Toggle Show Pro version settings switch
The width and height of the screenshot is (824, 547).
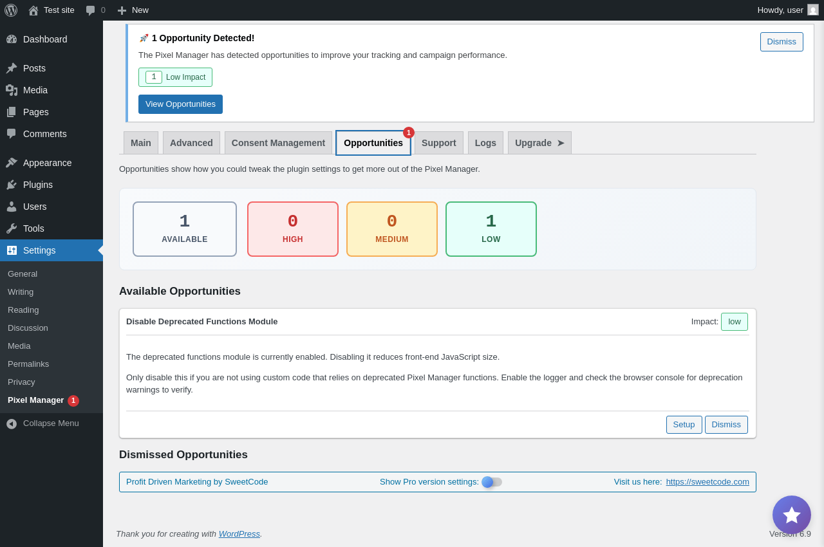(492, 482)
